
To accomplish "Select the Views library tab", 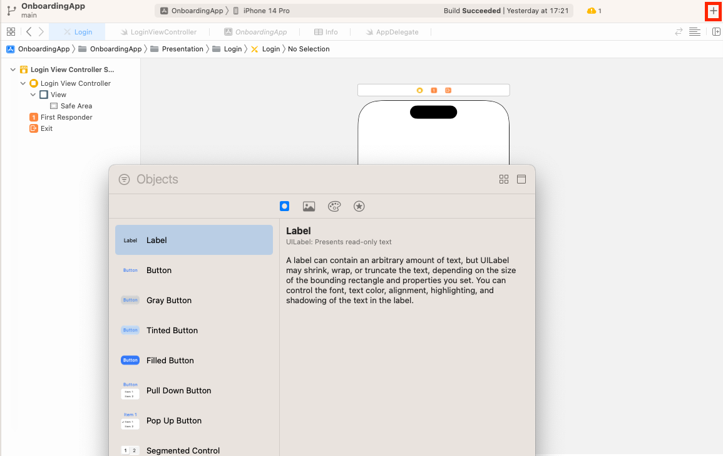I will click(x=285, y=206).
